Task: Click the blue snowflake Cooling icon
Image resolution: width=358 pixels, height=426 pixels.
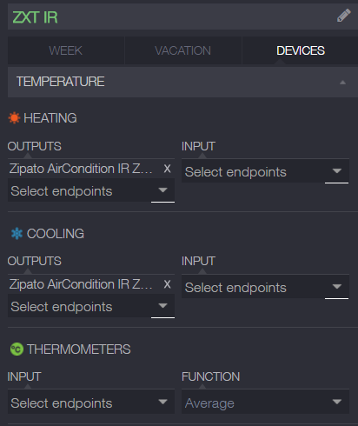Action: (17, 234)
